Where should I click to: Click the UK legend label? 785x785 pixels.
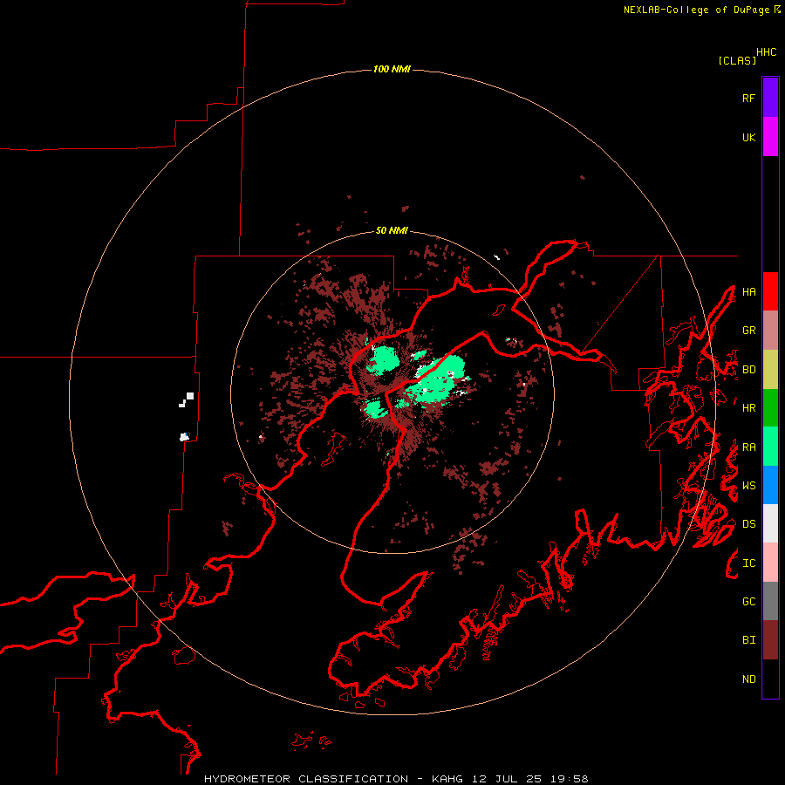[x=749, y=137]
